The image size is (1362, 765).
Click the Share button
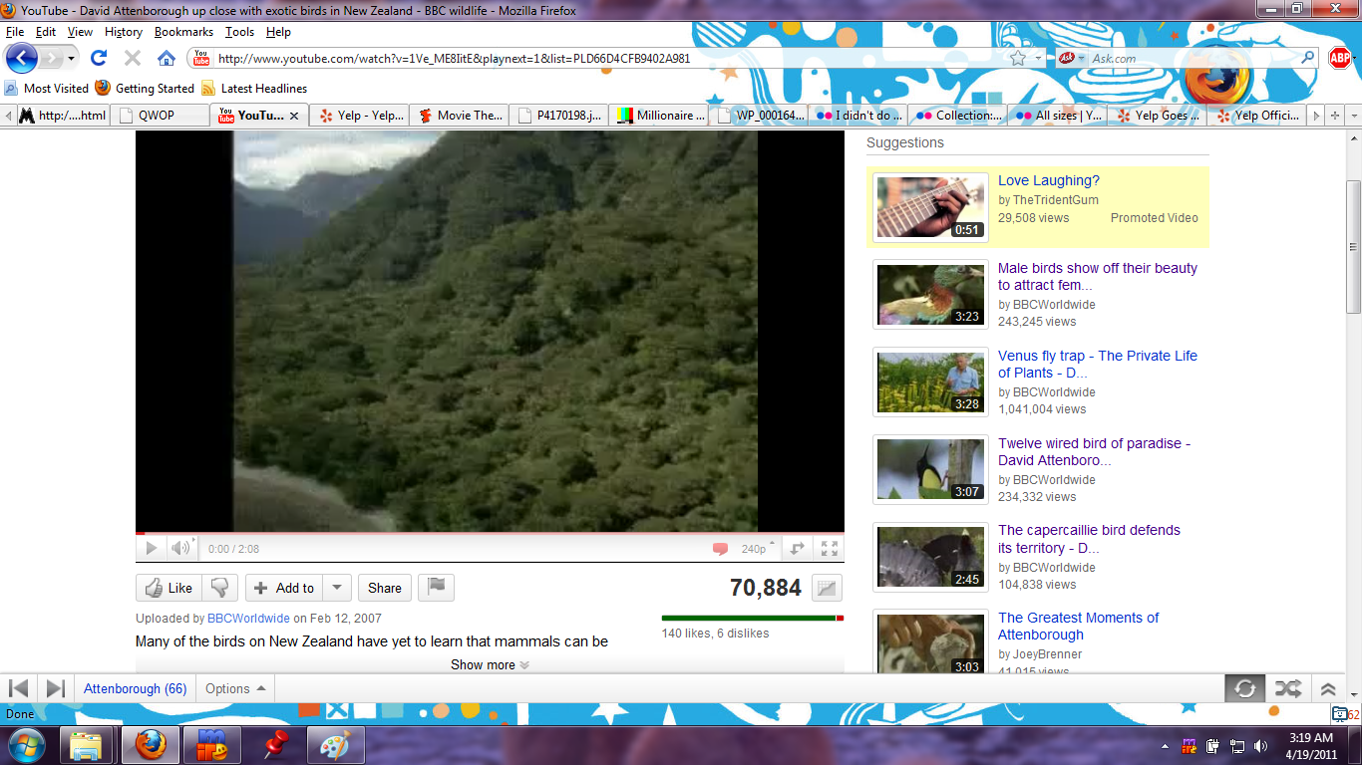[385, 588]
